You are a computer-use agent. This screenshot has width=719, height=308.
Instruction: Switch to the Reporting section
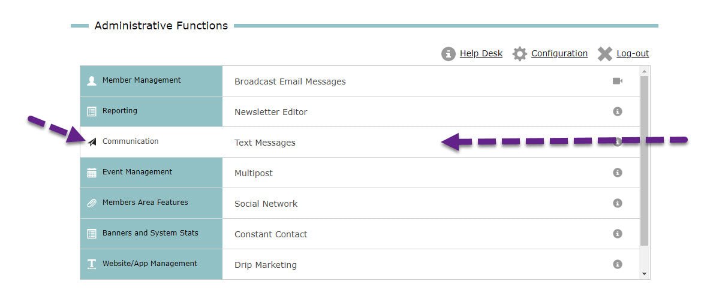[x=151, y=111]
